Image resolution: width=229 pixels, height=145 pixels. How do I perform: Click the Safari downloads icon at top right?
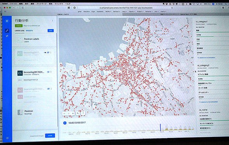click(223, 8)
